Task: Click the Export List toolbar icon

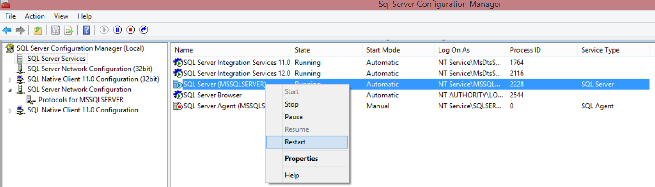Action: [69, 30]
